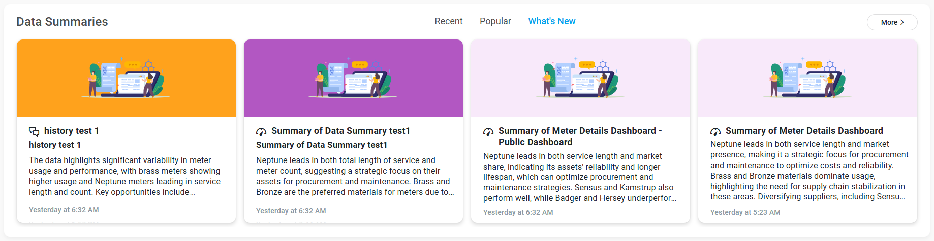The width and height of the screenshot is (934, 241).
Task: Click dashboard gauge icon on Data Summary test1 card
Action: pos(261,131)
